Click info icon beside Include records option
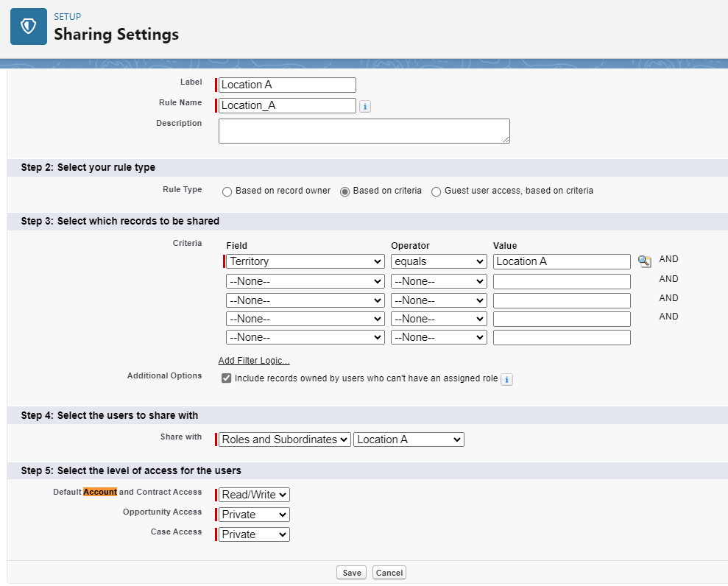 pos(506,379)
